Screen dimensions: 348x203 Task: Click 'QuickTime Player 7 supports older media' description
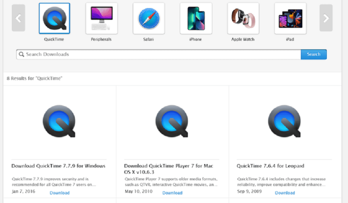click(171, 181)
